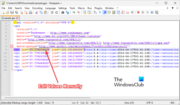Toggle Show All Characters pilcrow icon

pyautogui.click(x=100, y=12)
